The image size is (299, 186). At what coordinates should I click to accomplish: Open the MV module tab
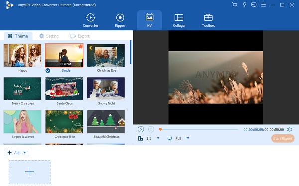click(149, 20)
